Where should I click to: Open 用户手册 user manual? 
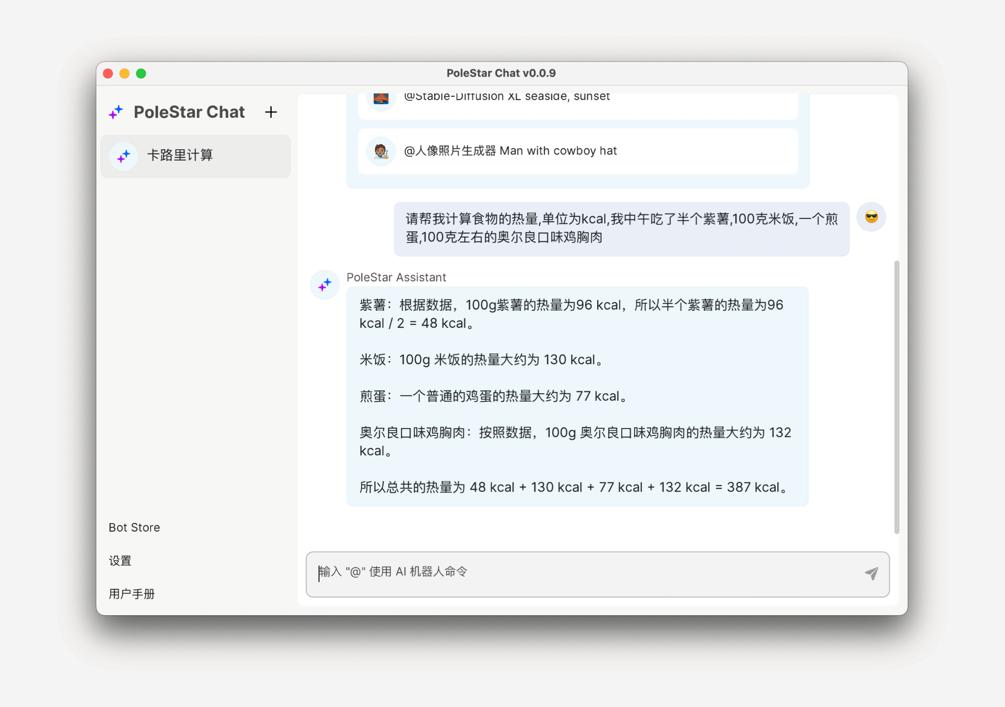point(132,594)
